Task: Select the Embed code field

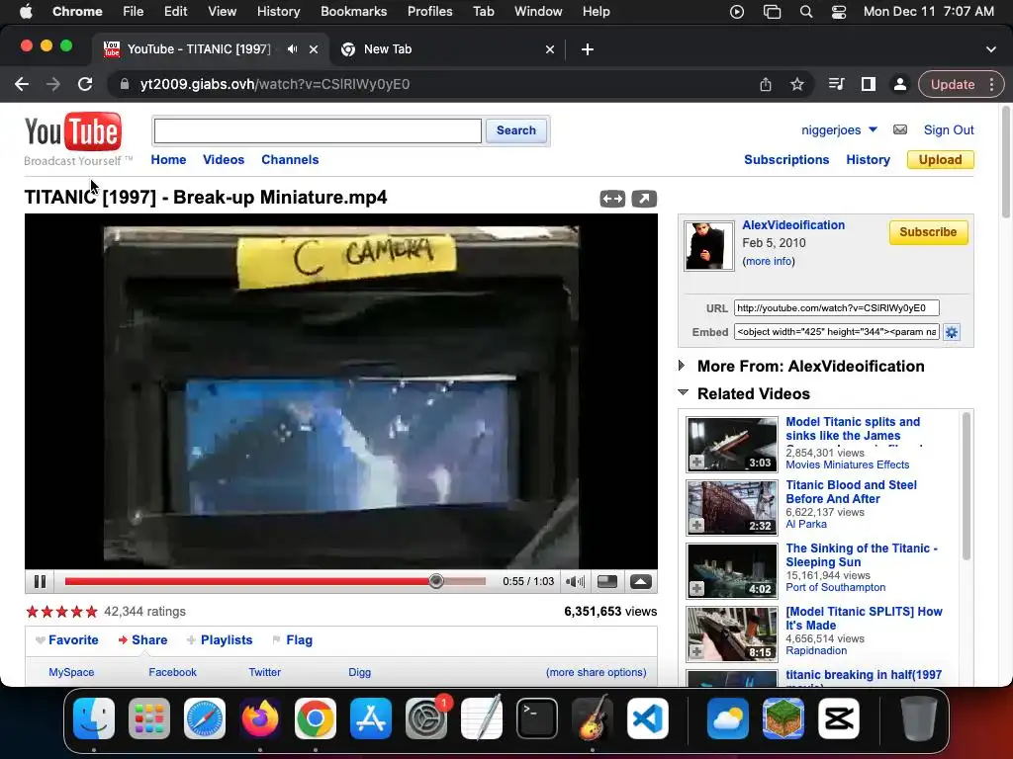Action: tap(836, 332)
